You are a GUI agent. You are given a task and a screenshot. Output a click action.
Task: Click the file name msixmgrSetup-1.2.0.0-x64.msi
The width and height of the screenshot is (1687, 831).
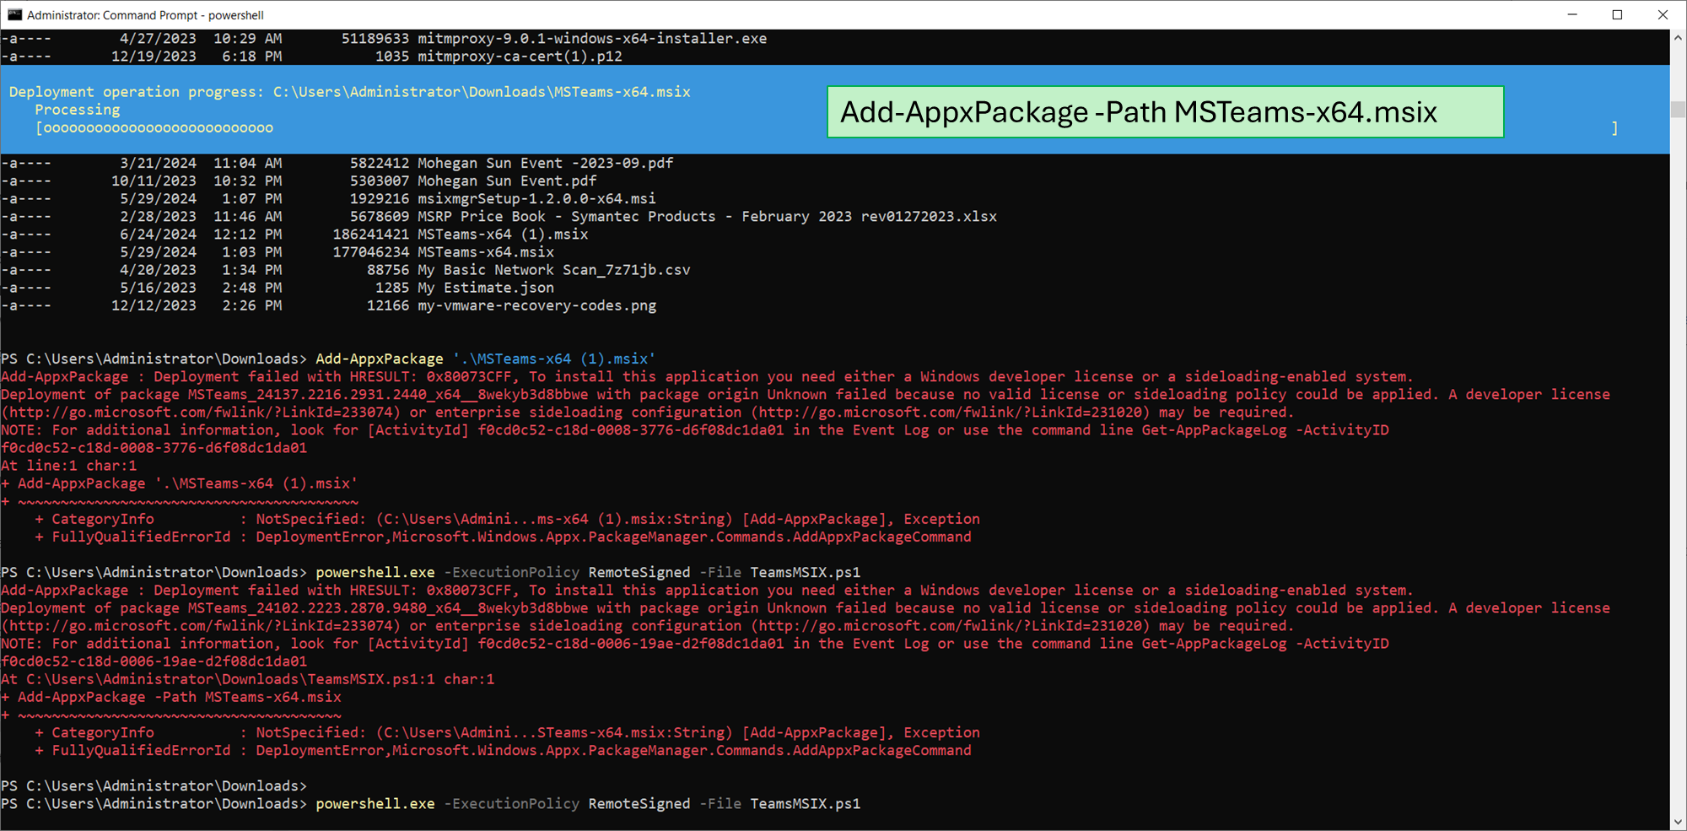(536, 199)
